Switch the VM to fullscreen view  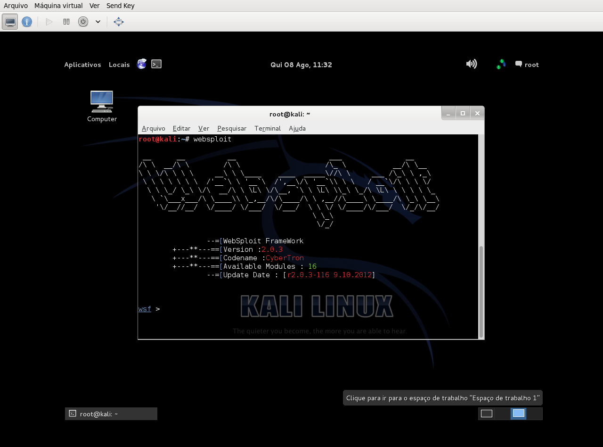(x=119, y=22)
